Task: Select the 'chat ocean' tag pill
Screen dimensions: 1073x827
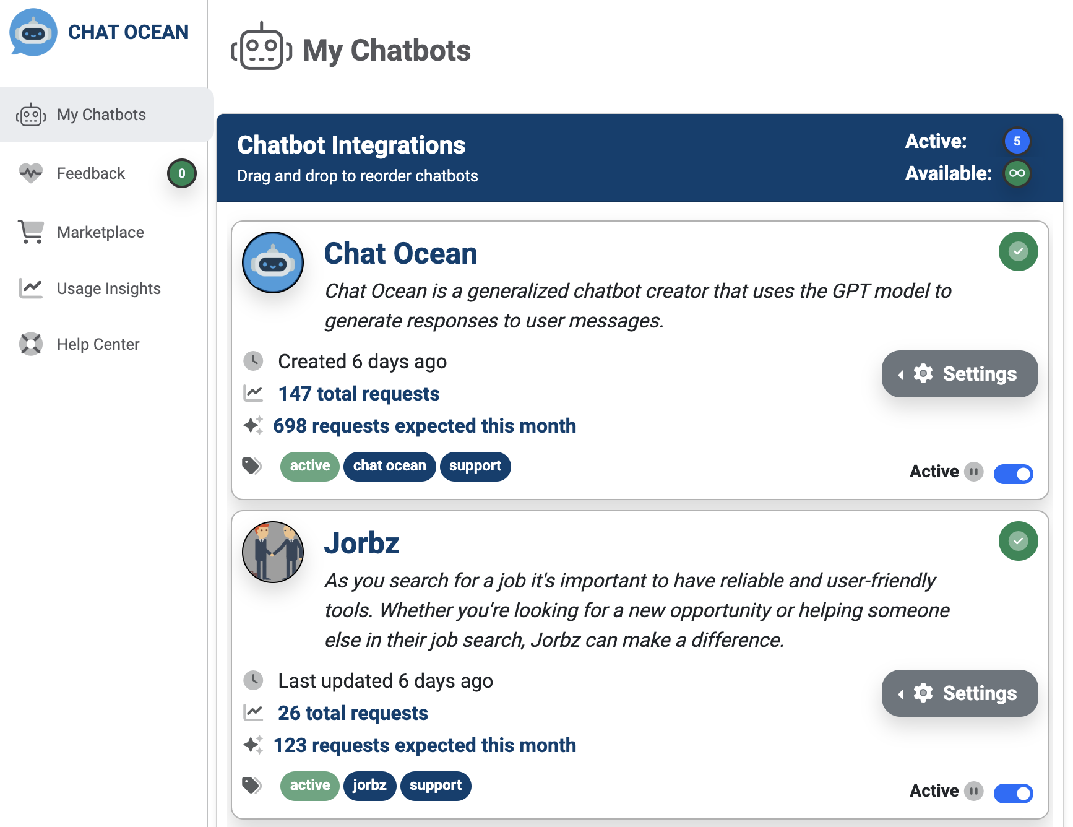Action: pyautogui.click(x=389, y=466)
